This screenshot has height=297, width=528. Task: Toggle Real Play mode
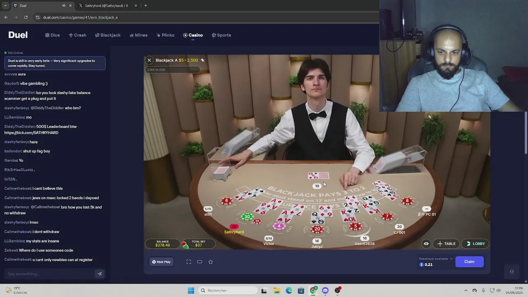coord(161,262)
